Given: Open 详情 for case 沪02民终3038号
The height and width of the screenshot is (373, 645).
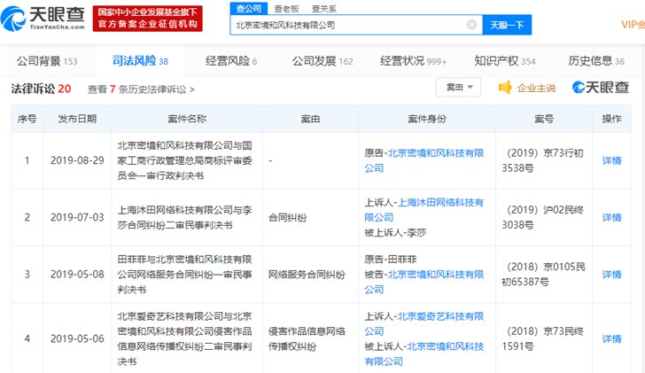Looking at the screenshot, I should [x=611, y=218].
